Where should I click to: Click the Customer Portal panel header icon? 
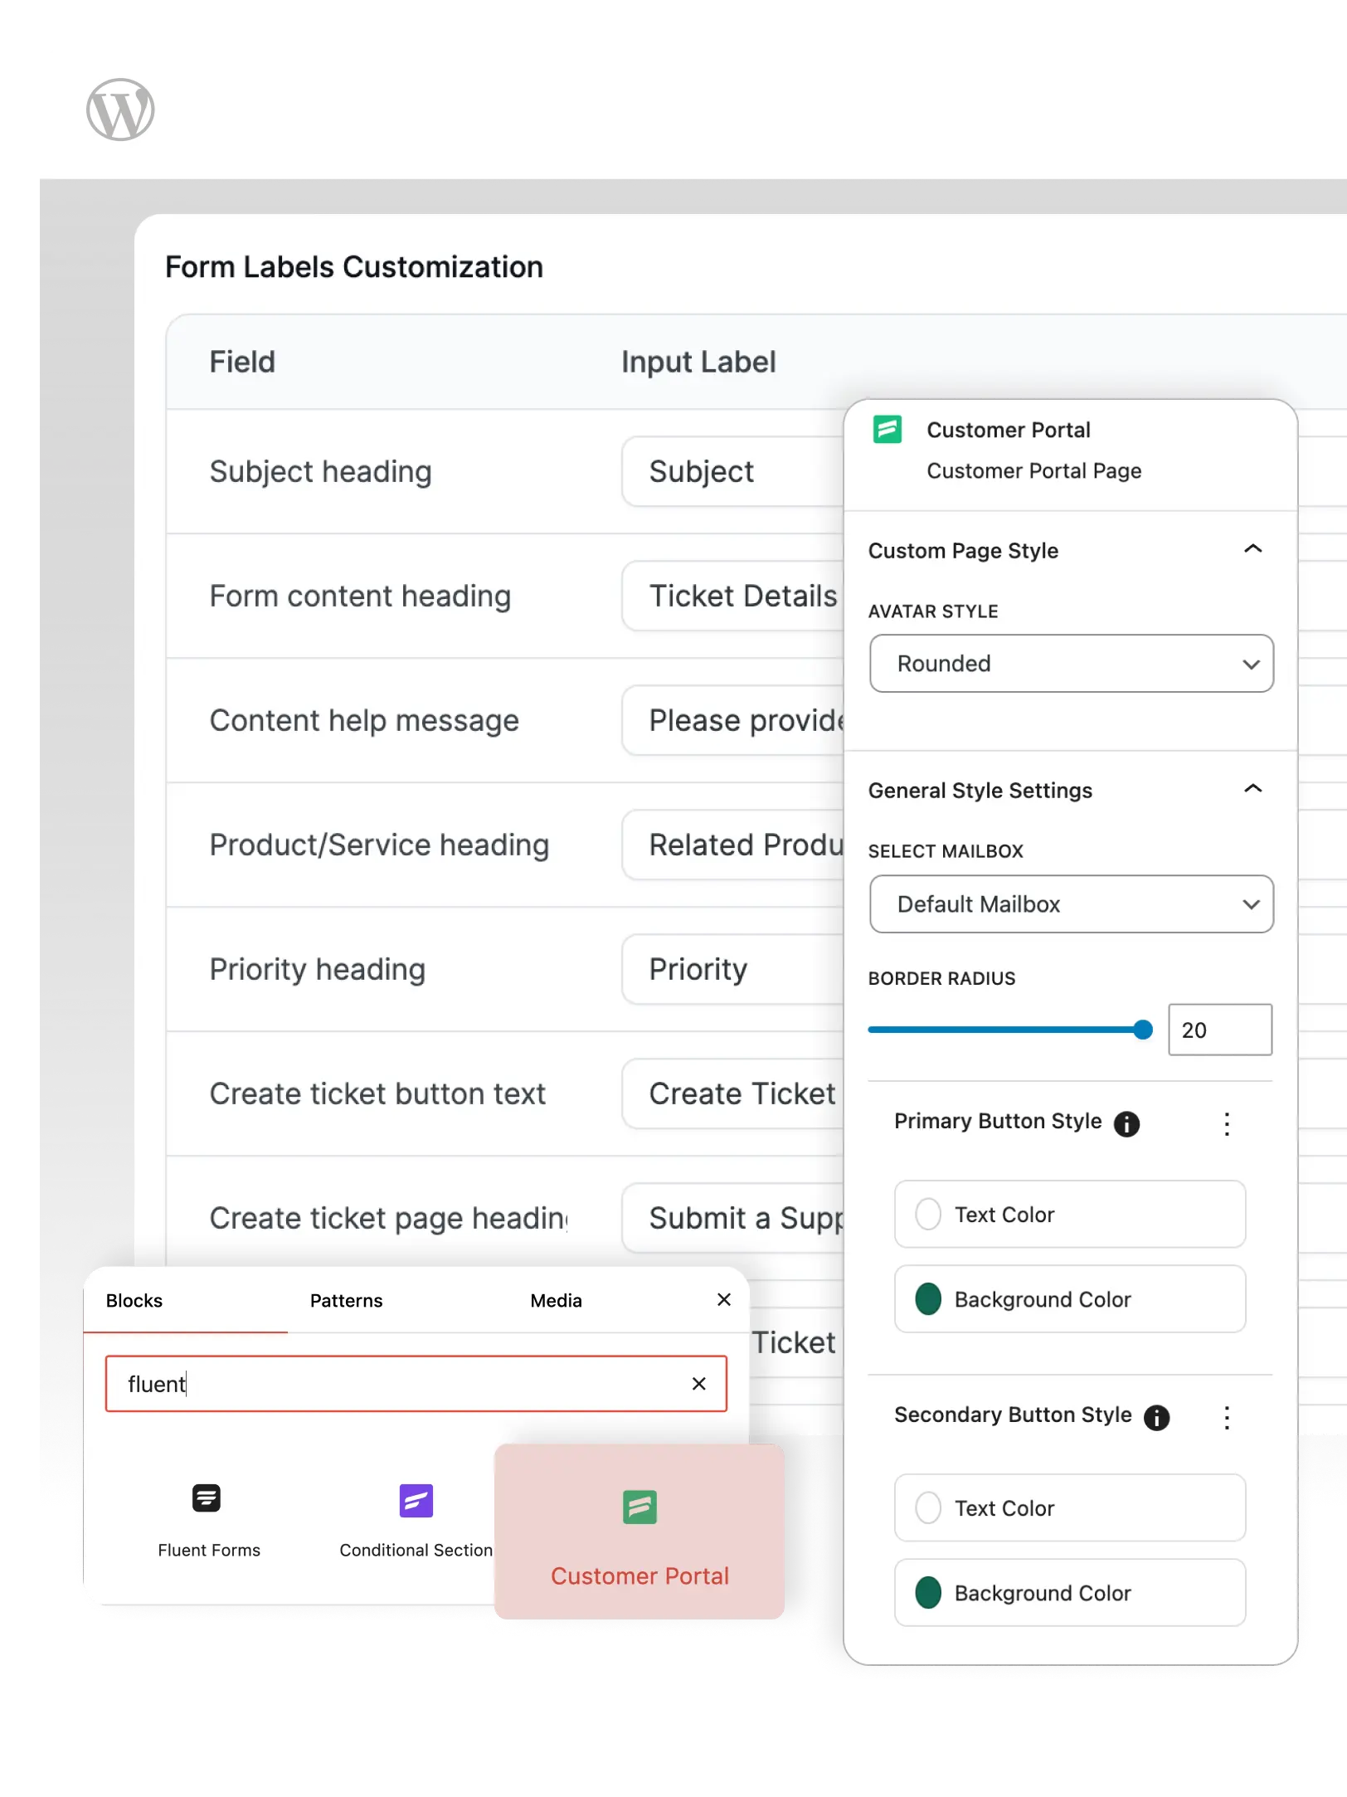click(x=887, y=430)
